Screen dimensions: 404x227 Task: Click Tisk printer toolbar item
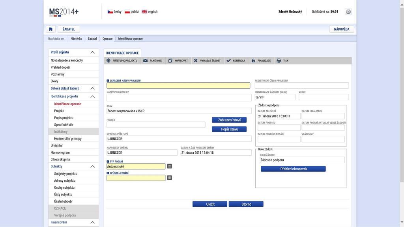[282, 61]
